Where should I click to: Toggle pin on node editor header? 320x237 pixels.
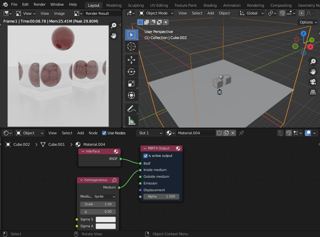point(241,133)
